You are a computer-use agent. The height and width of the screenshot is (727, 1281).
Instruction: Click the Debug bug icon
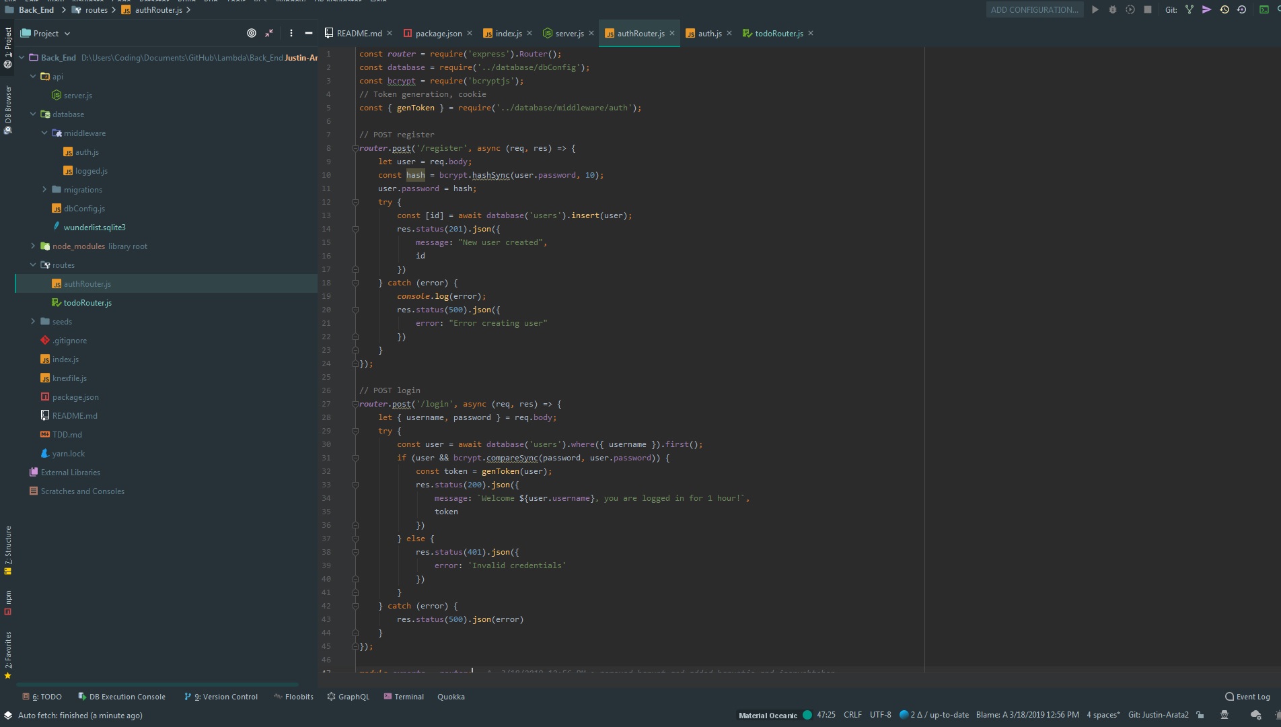pyautogui.click(x=1113, y=9)
